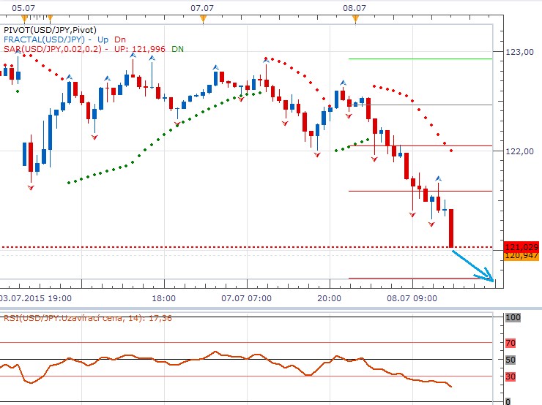Click the 08.07 09:00 time axis label

click(412, 298)
